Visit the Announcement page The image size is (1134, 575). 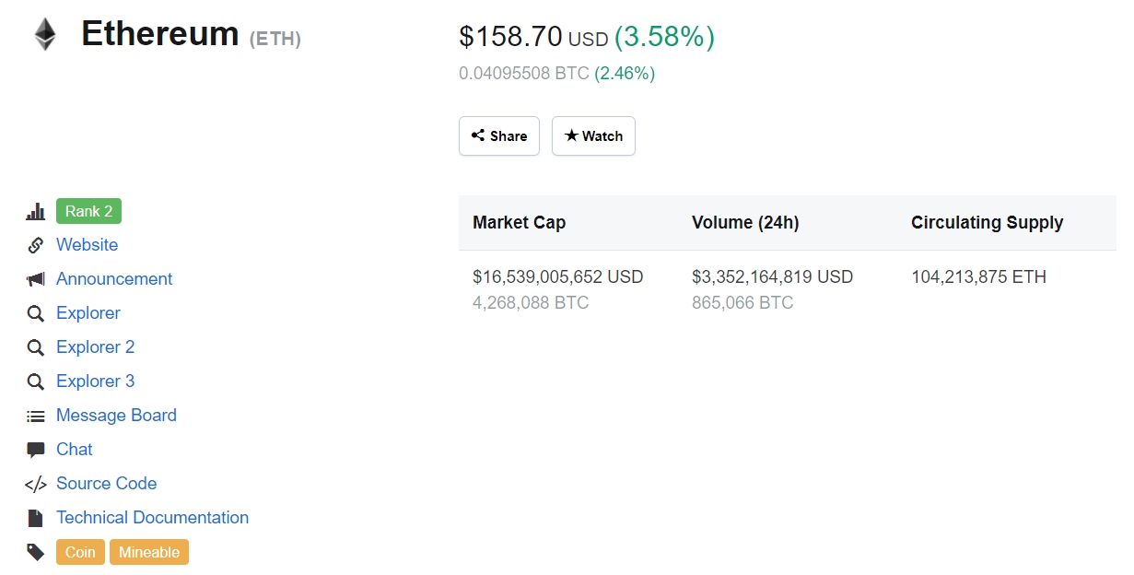[114, 279]
